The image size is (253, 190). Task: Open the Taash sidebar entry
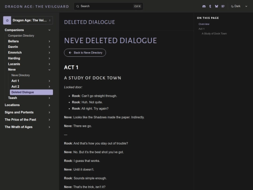[13, 98]
